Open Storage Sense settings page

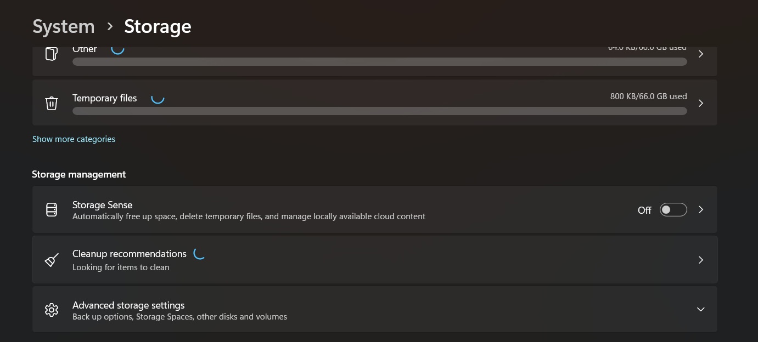click(x=700, y=209)
